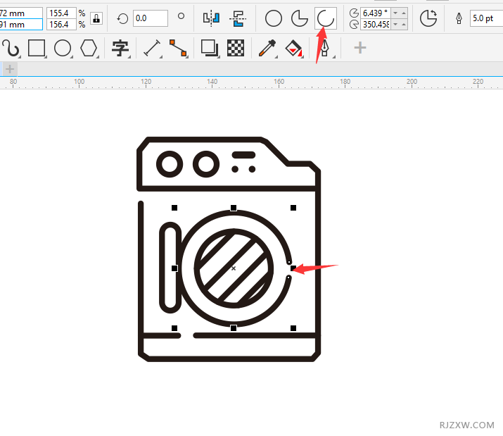Select the Polygon tool
This screenshot has height=436, width=503.
tap(88, 48)
